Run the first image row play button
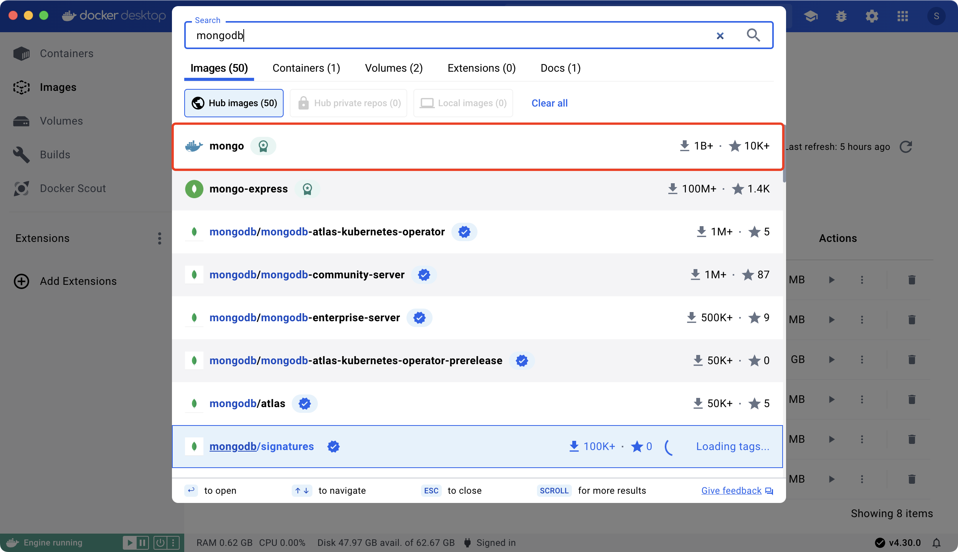 pos(832,280)
